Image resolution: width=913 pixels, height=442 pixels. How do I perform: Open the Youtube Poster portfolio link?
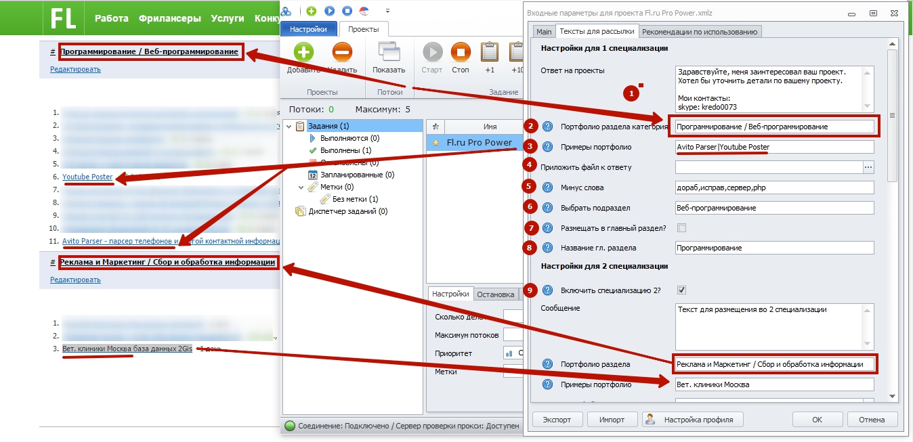click(87, 177)
